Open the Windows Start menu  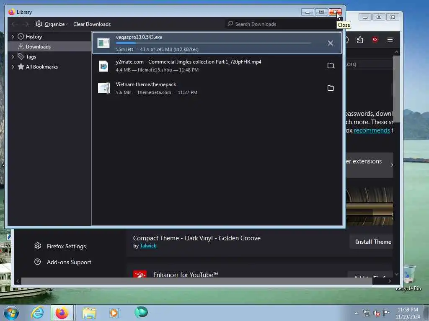[x=11, y=313]
